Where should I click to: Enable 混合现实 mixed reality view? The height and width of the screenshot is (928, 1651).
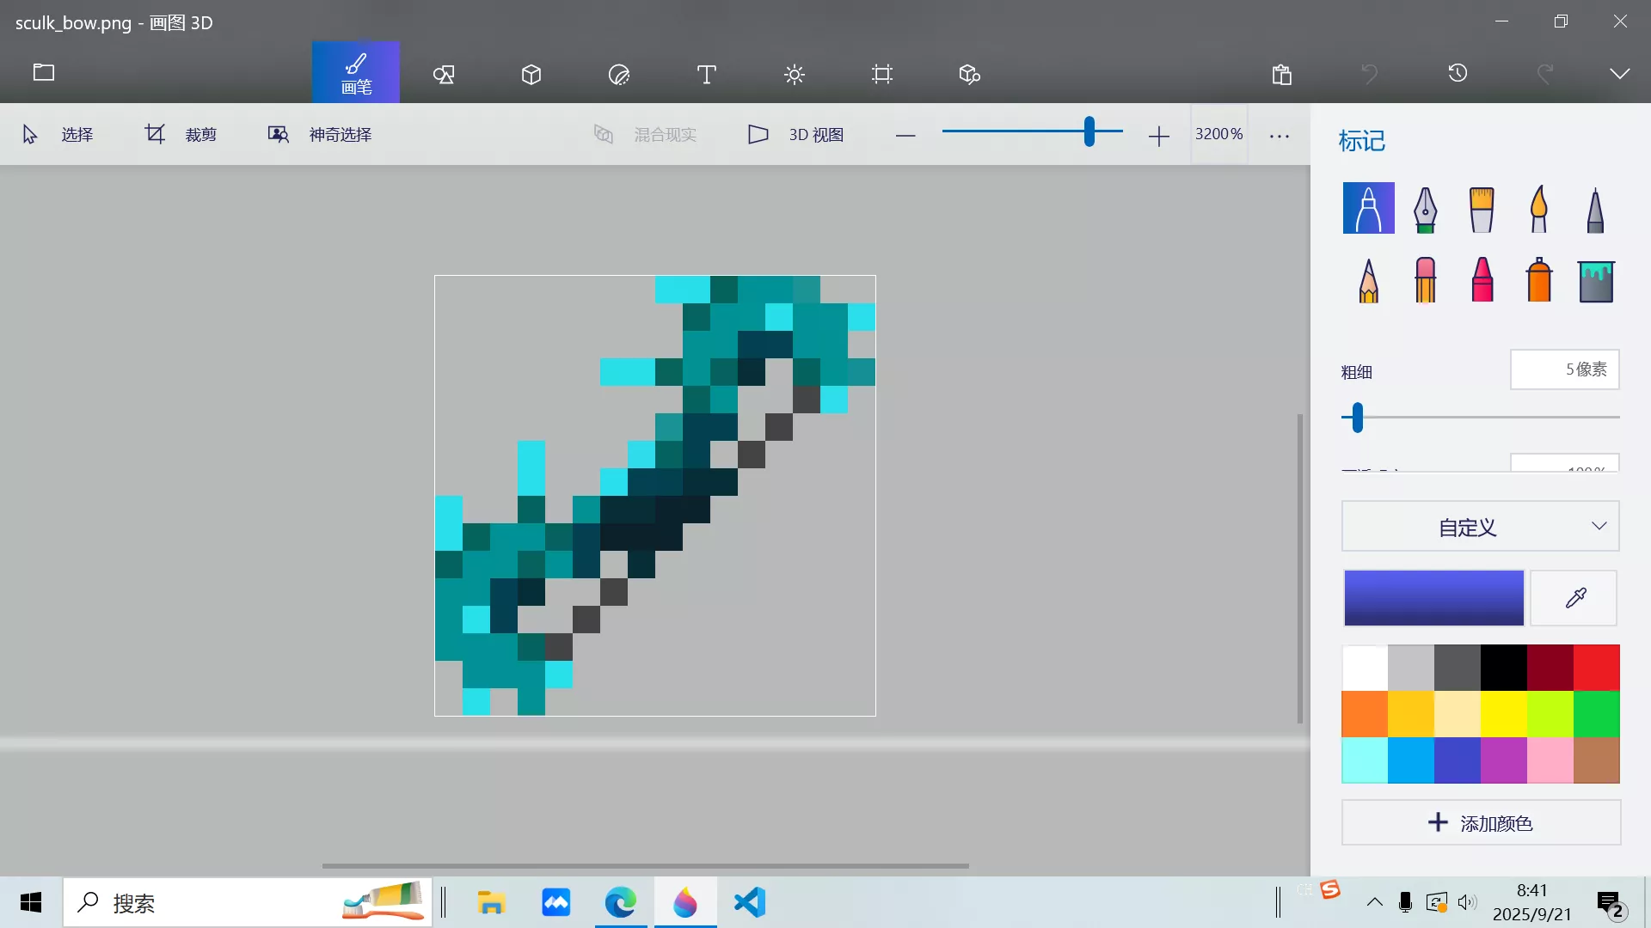647,134
